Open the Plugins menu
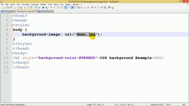Image resolution: width=189 pixels, height=106 pixels. pos(68,5)
